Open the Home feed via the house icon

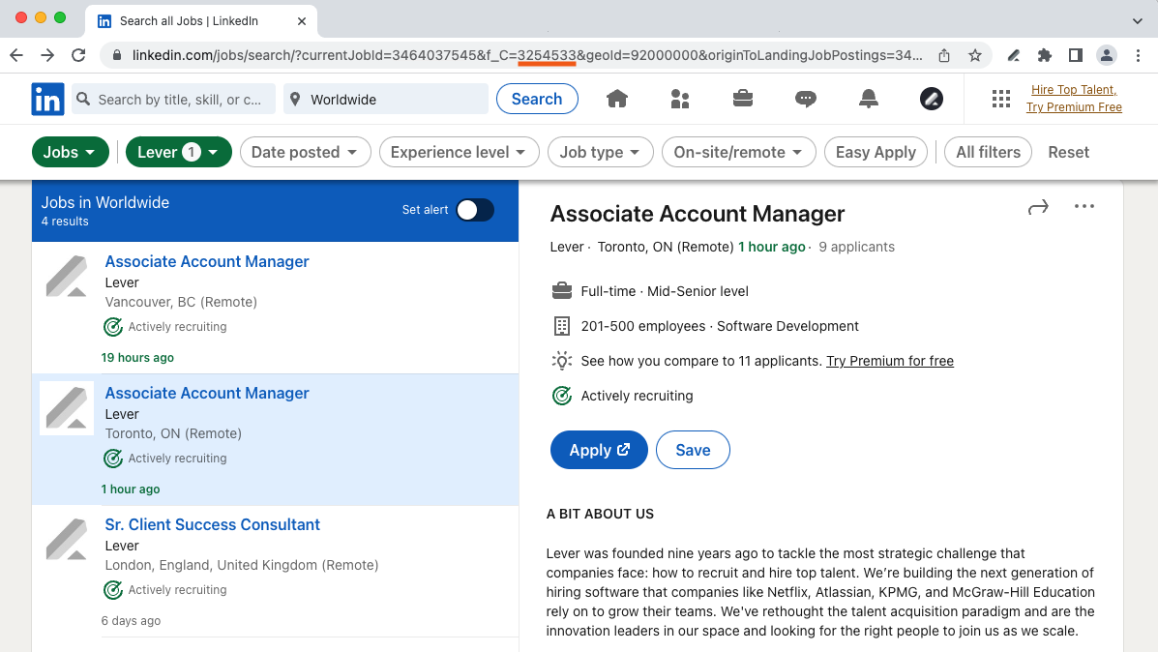click(x=617, y=99)
